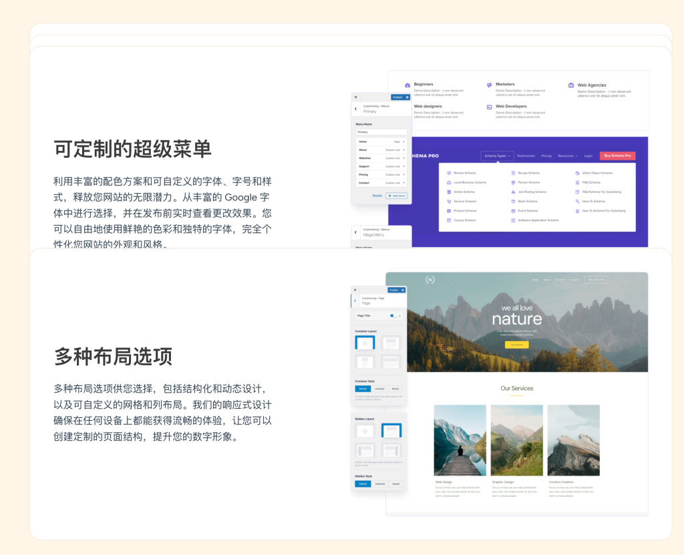684x555 pixels.
Task: Click the Event Schema icon
Action: point(514,211)
